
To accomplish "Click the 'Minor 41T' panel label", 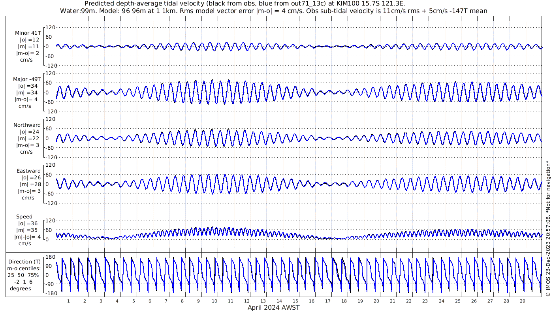I will (x=28, y=33).
